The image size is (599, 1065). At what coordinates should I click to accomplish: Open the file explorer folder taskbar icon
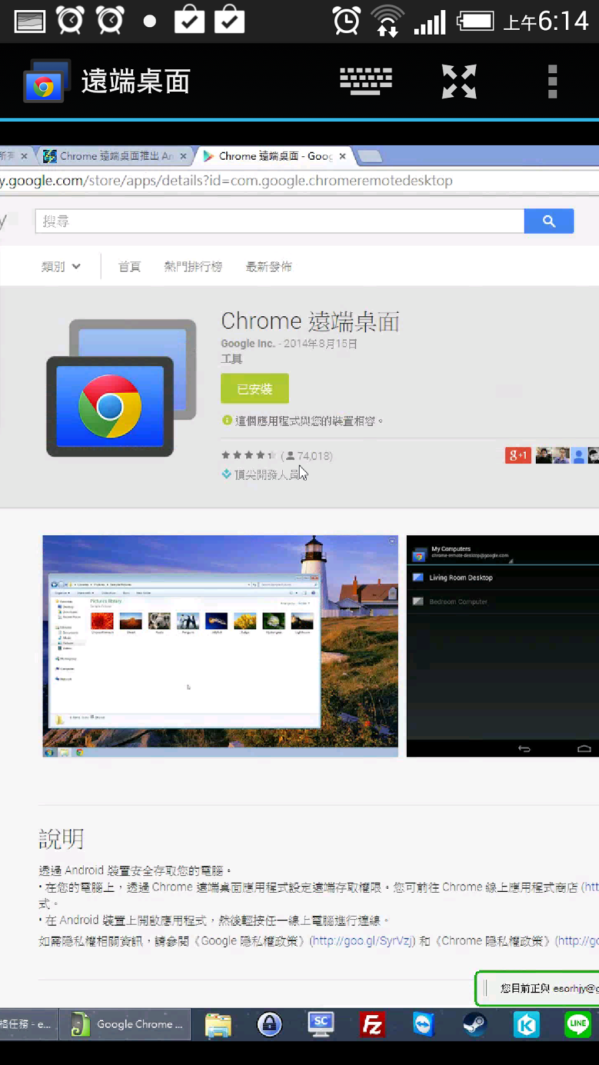point(218,1024)
